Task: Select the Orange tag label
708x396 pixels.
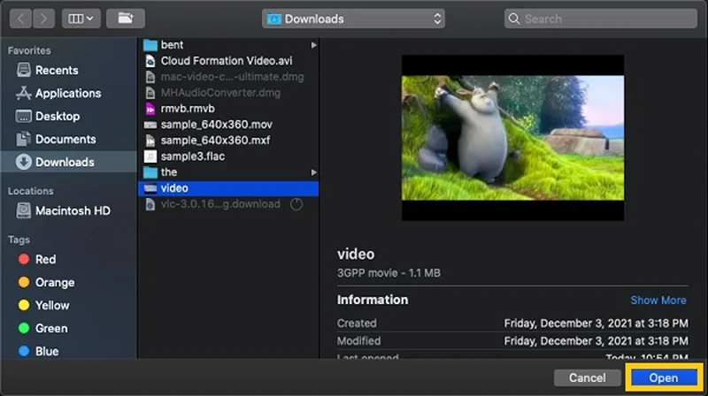Action: point(55,282)
